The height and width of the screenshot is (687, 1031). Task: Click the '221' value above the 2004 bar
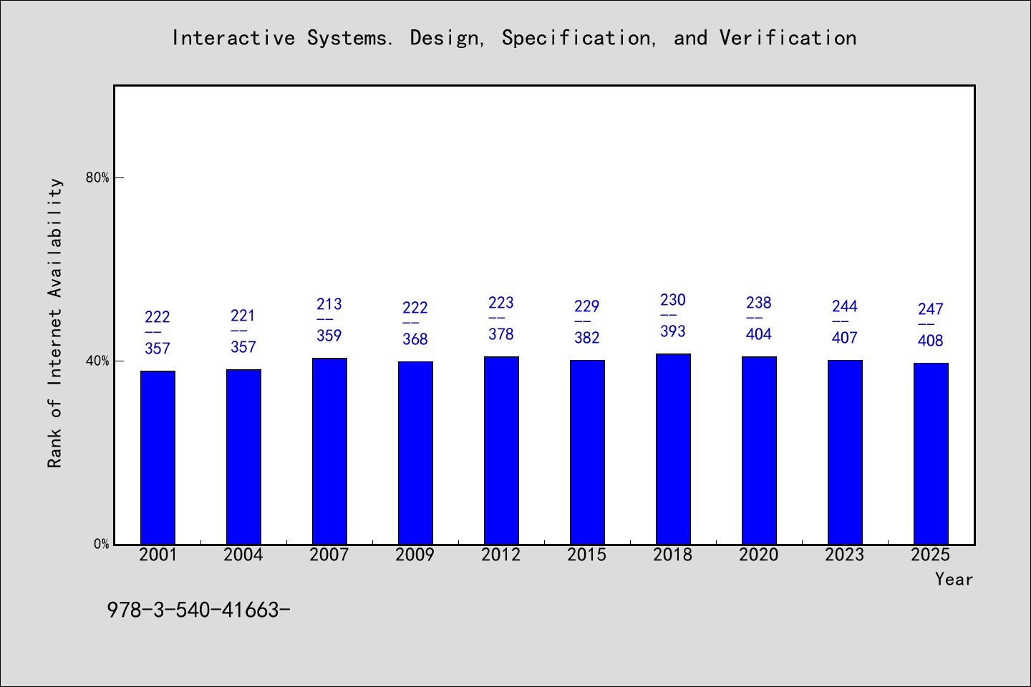click(x=243, y=316)
